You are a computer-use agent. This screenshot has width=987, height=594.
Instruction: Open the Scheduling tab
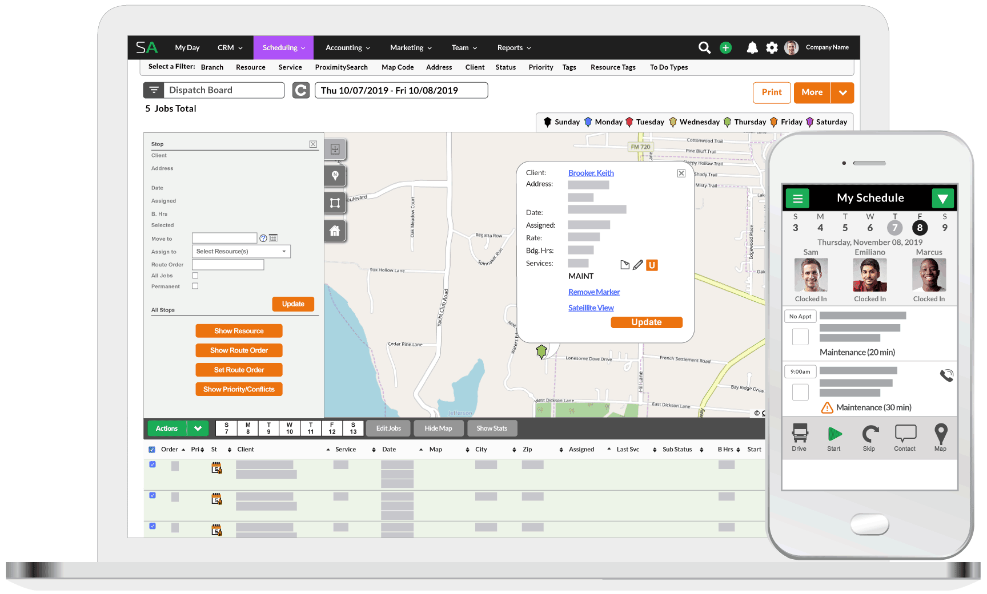[x=284, y=48]
